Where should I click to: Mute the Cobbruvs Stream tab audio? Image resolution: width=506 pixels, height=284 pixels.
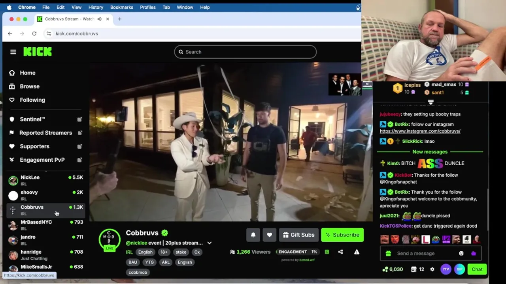100,19
